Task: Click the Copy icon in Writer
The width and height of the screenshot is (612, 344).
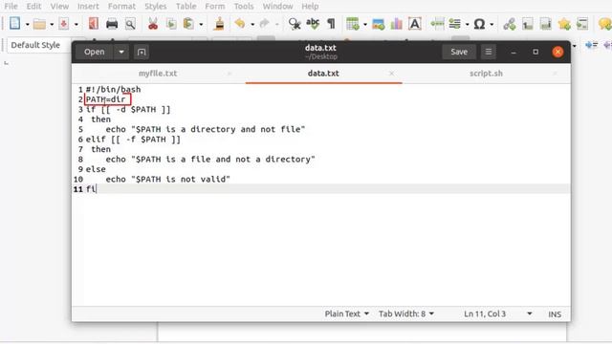Action: point(171,24)
